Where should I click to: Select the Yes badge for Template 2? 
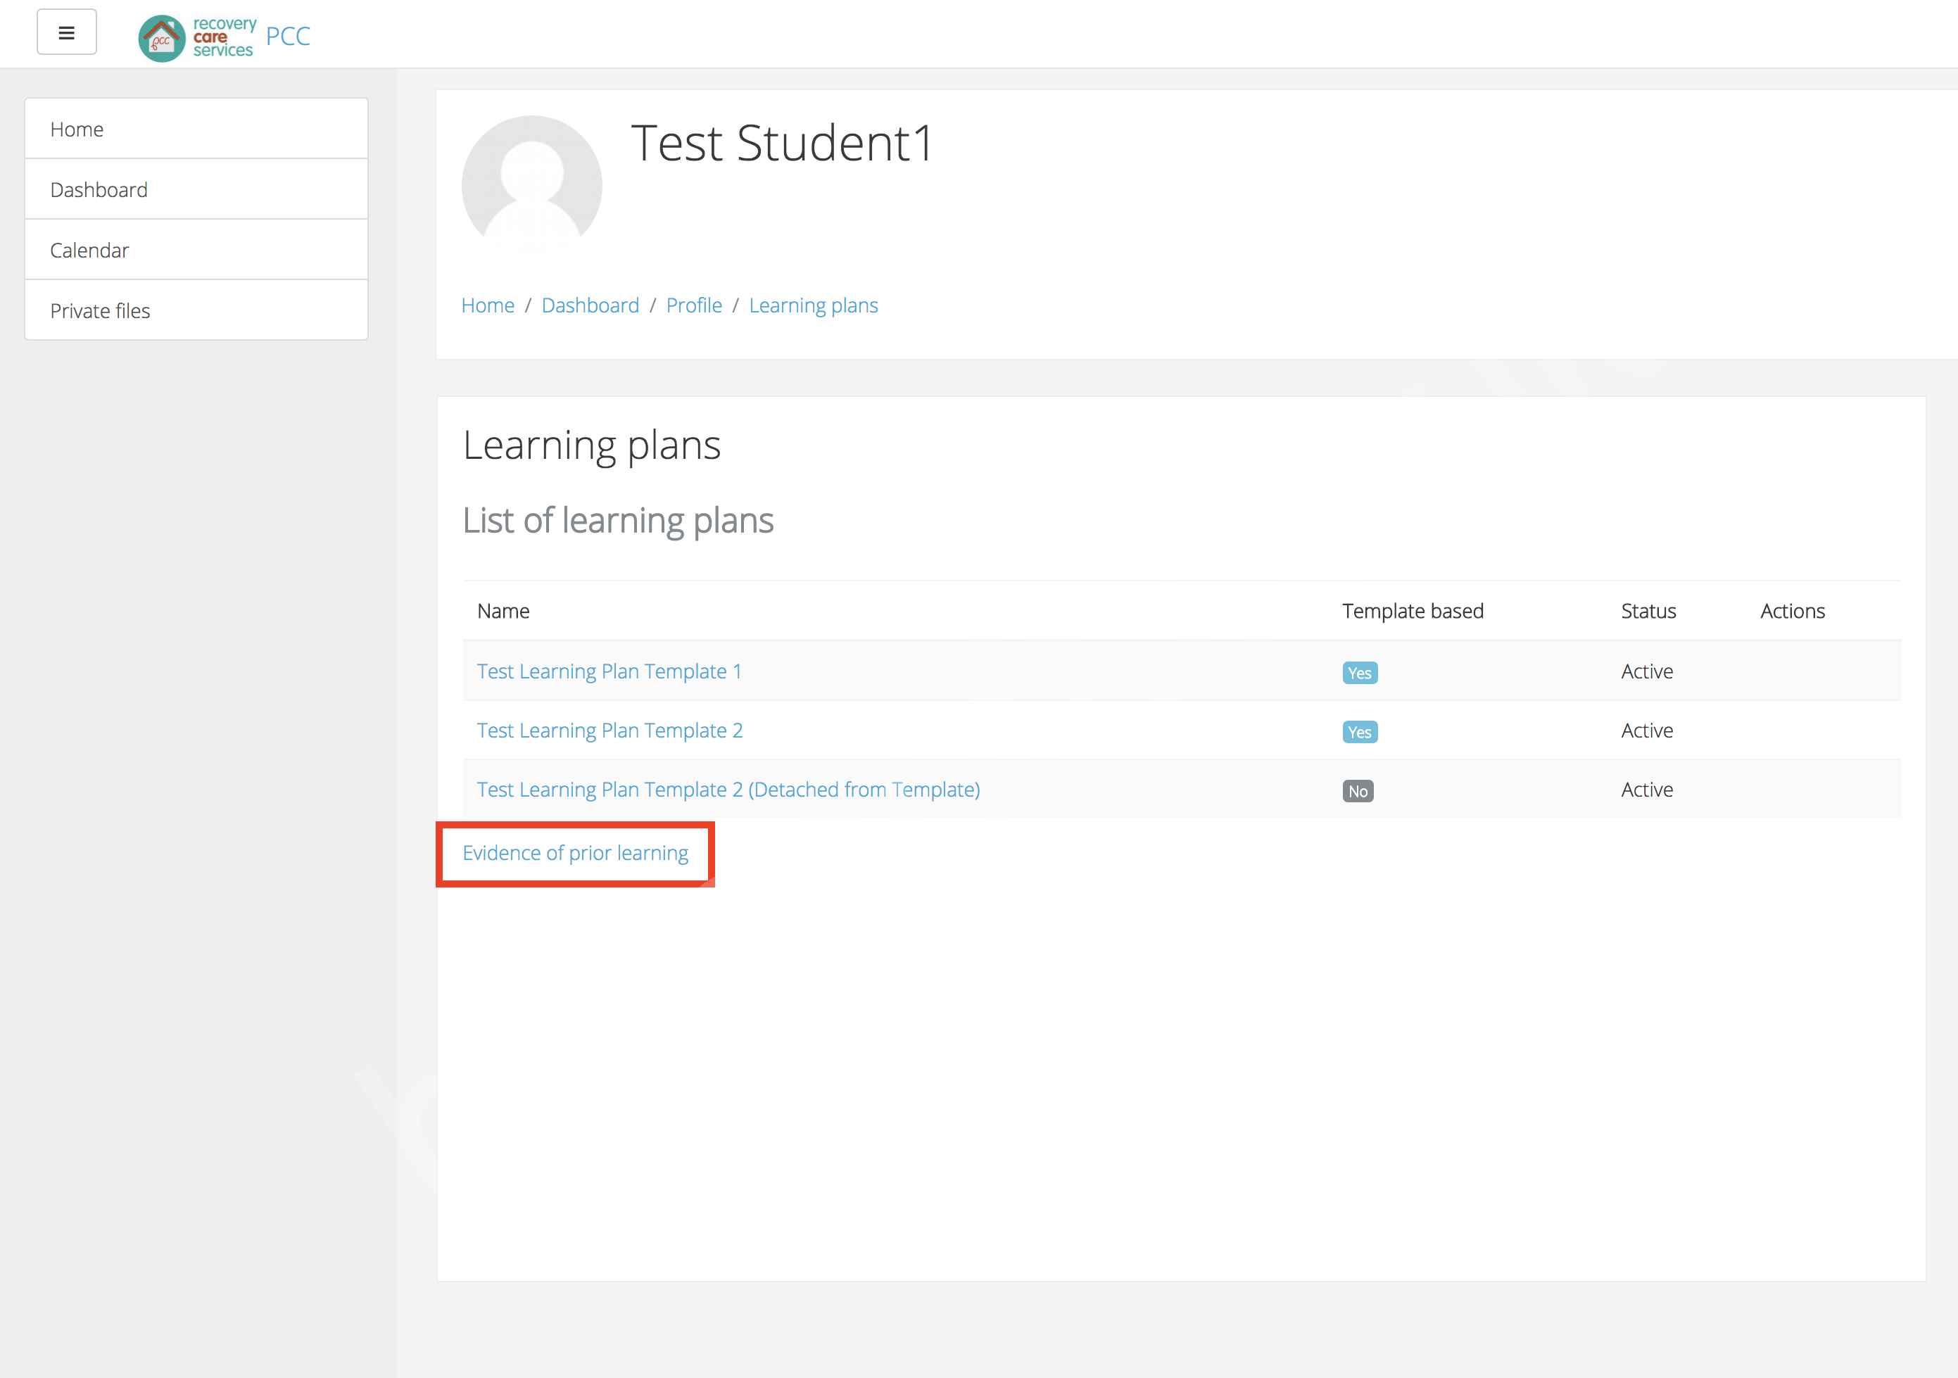pyautogui.click(x=1359, y=732)
